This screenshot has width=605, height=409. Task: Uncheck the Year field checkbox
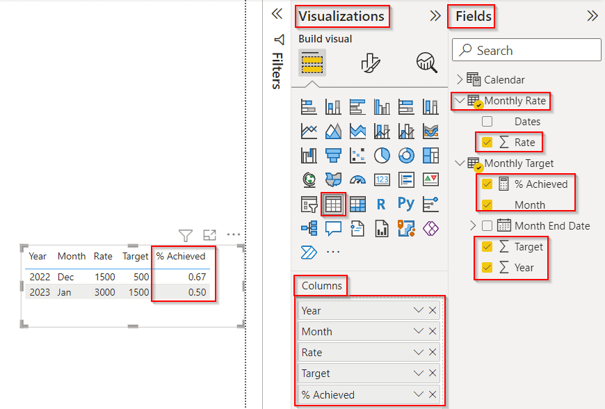487,267
